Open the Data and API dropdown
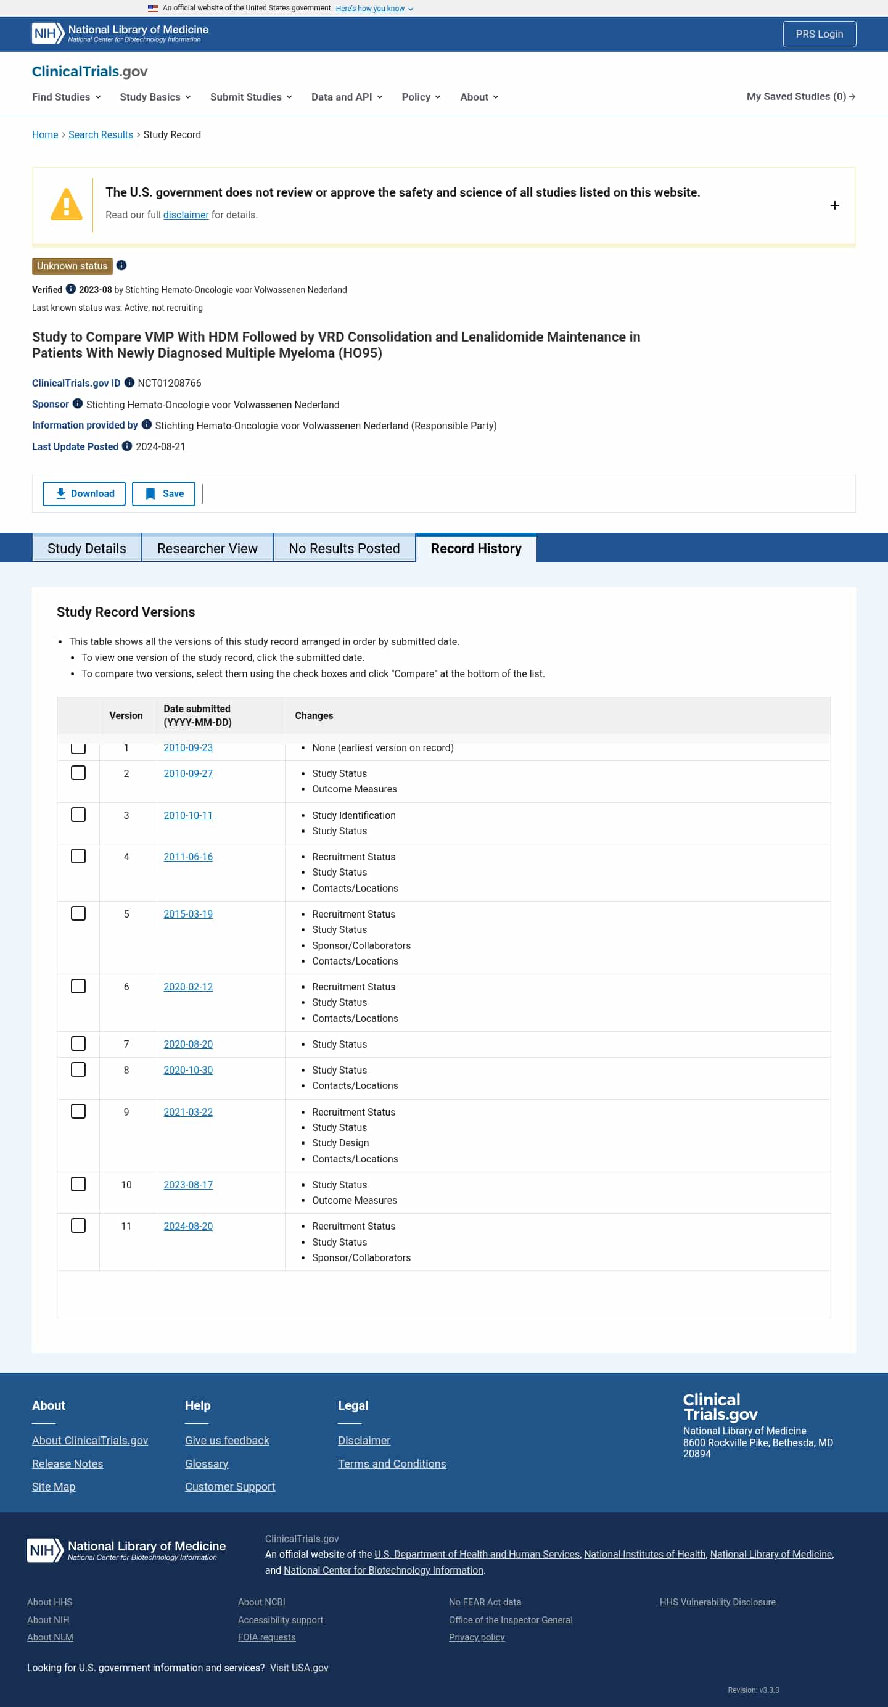Image resolution: width=888 pixels, height=1707 pixels. pos(347,97)
